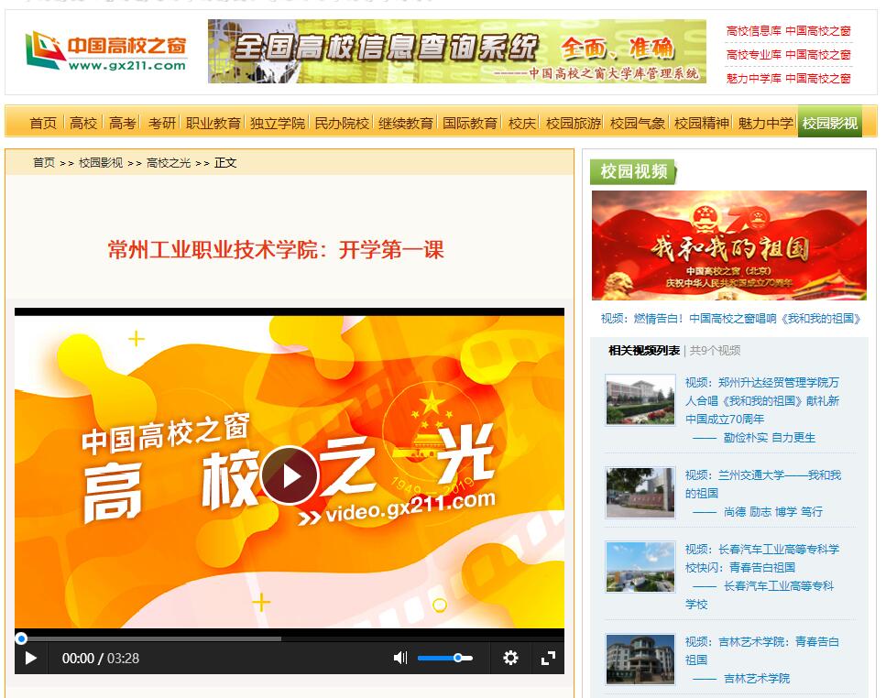Click the 长春汽车工业高等专科学校 video thumbnail
This screenshot has height=698, width=886.
point(640,566)
